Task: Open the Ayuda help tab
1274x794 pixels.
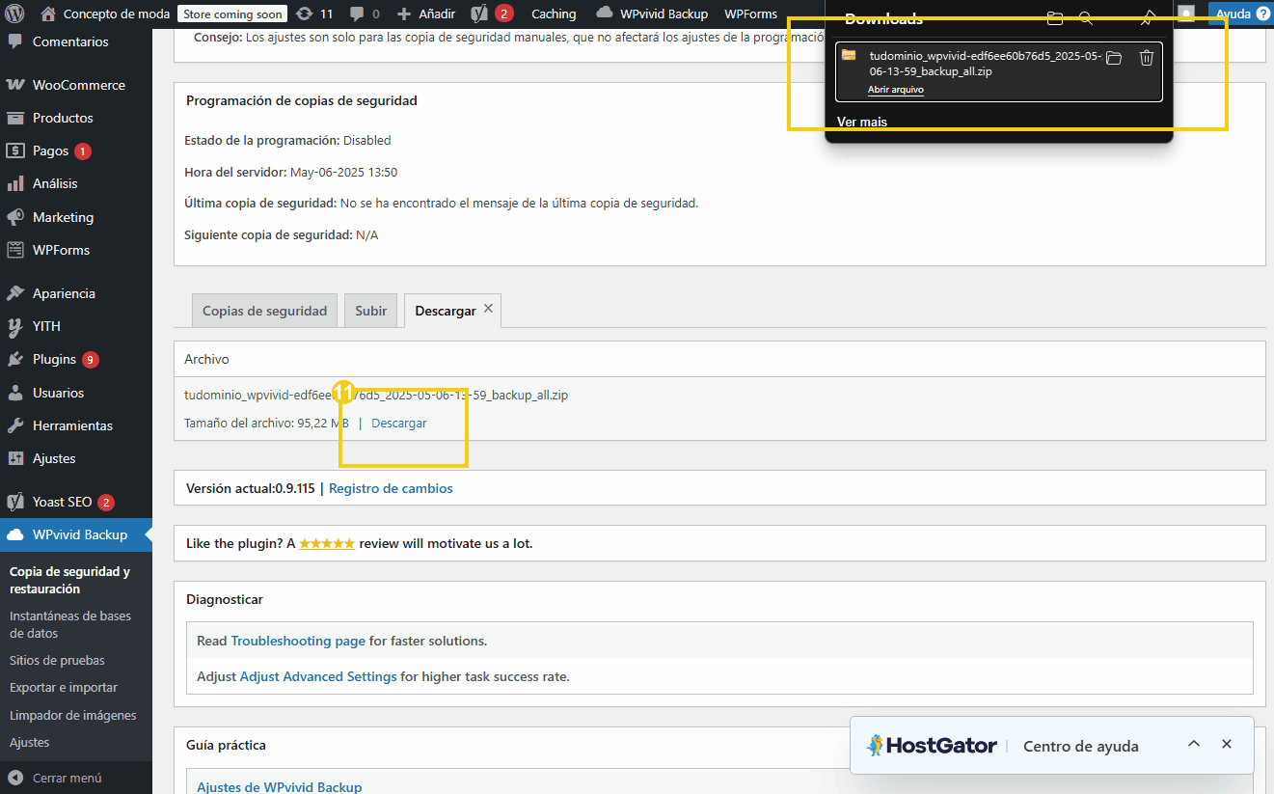Action: tap(1240, 14)
